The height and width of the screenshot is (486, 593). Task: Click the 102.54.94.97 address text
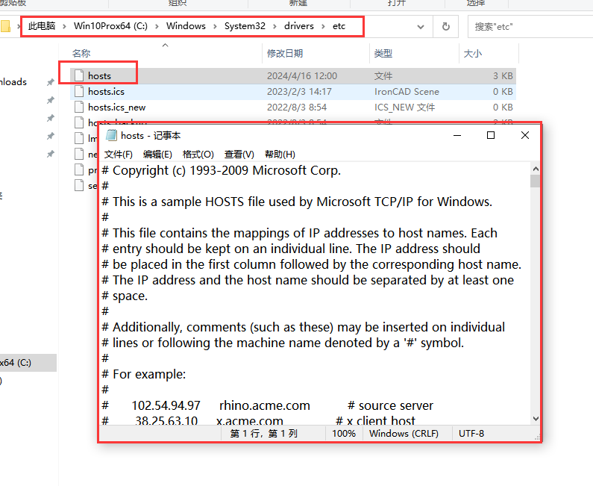pyautogui.click(x=166, y=406)
